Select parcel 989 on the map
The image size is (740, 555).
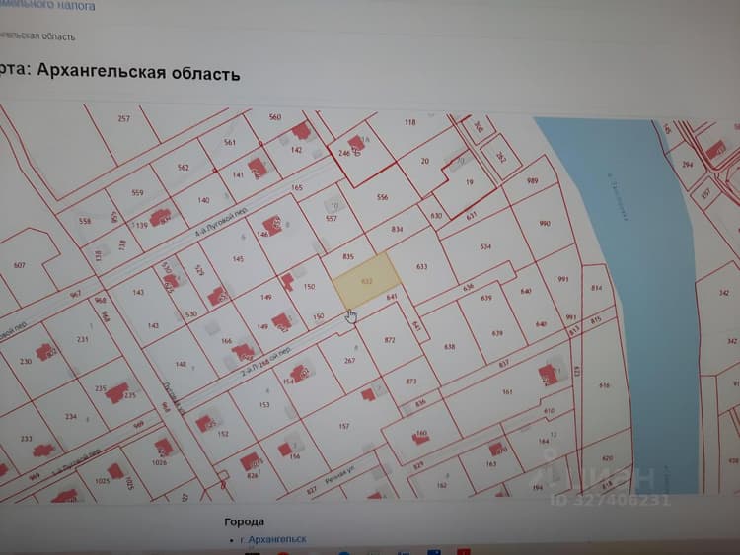533,180
